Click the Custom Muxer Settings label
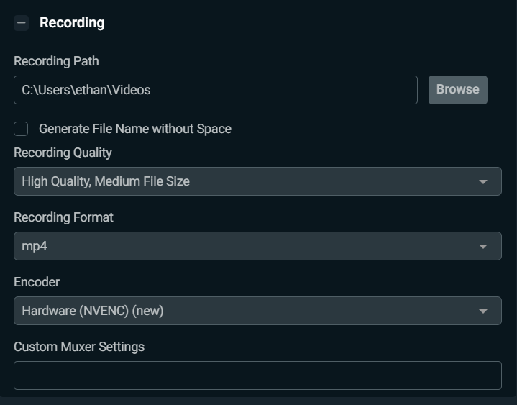The width and height of the screenshot is (517, 405). pos(79,347)
